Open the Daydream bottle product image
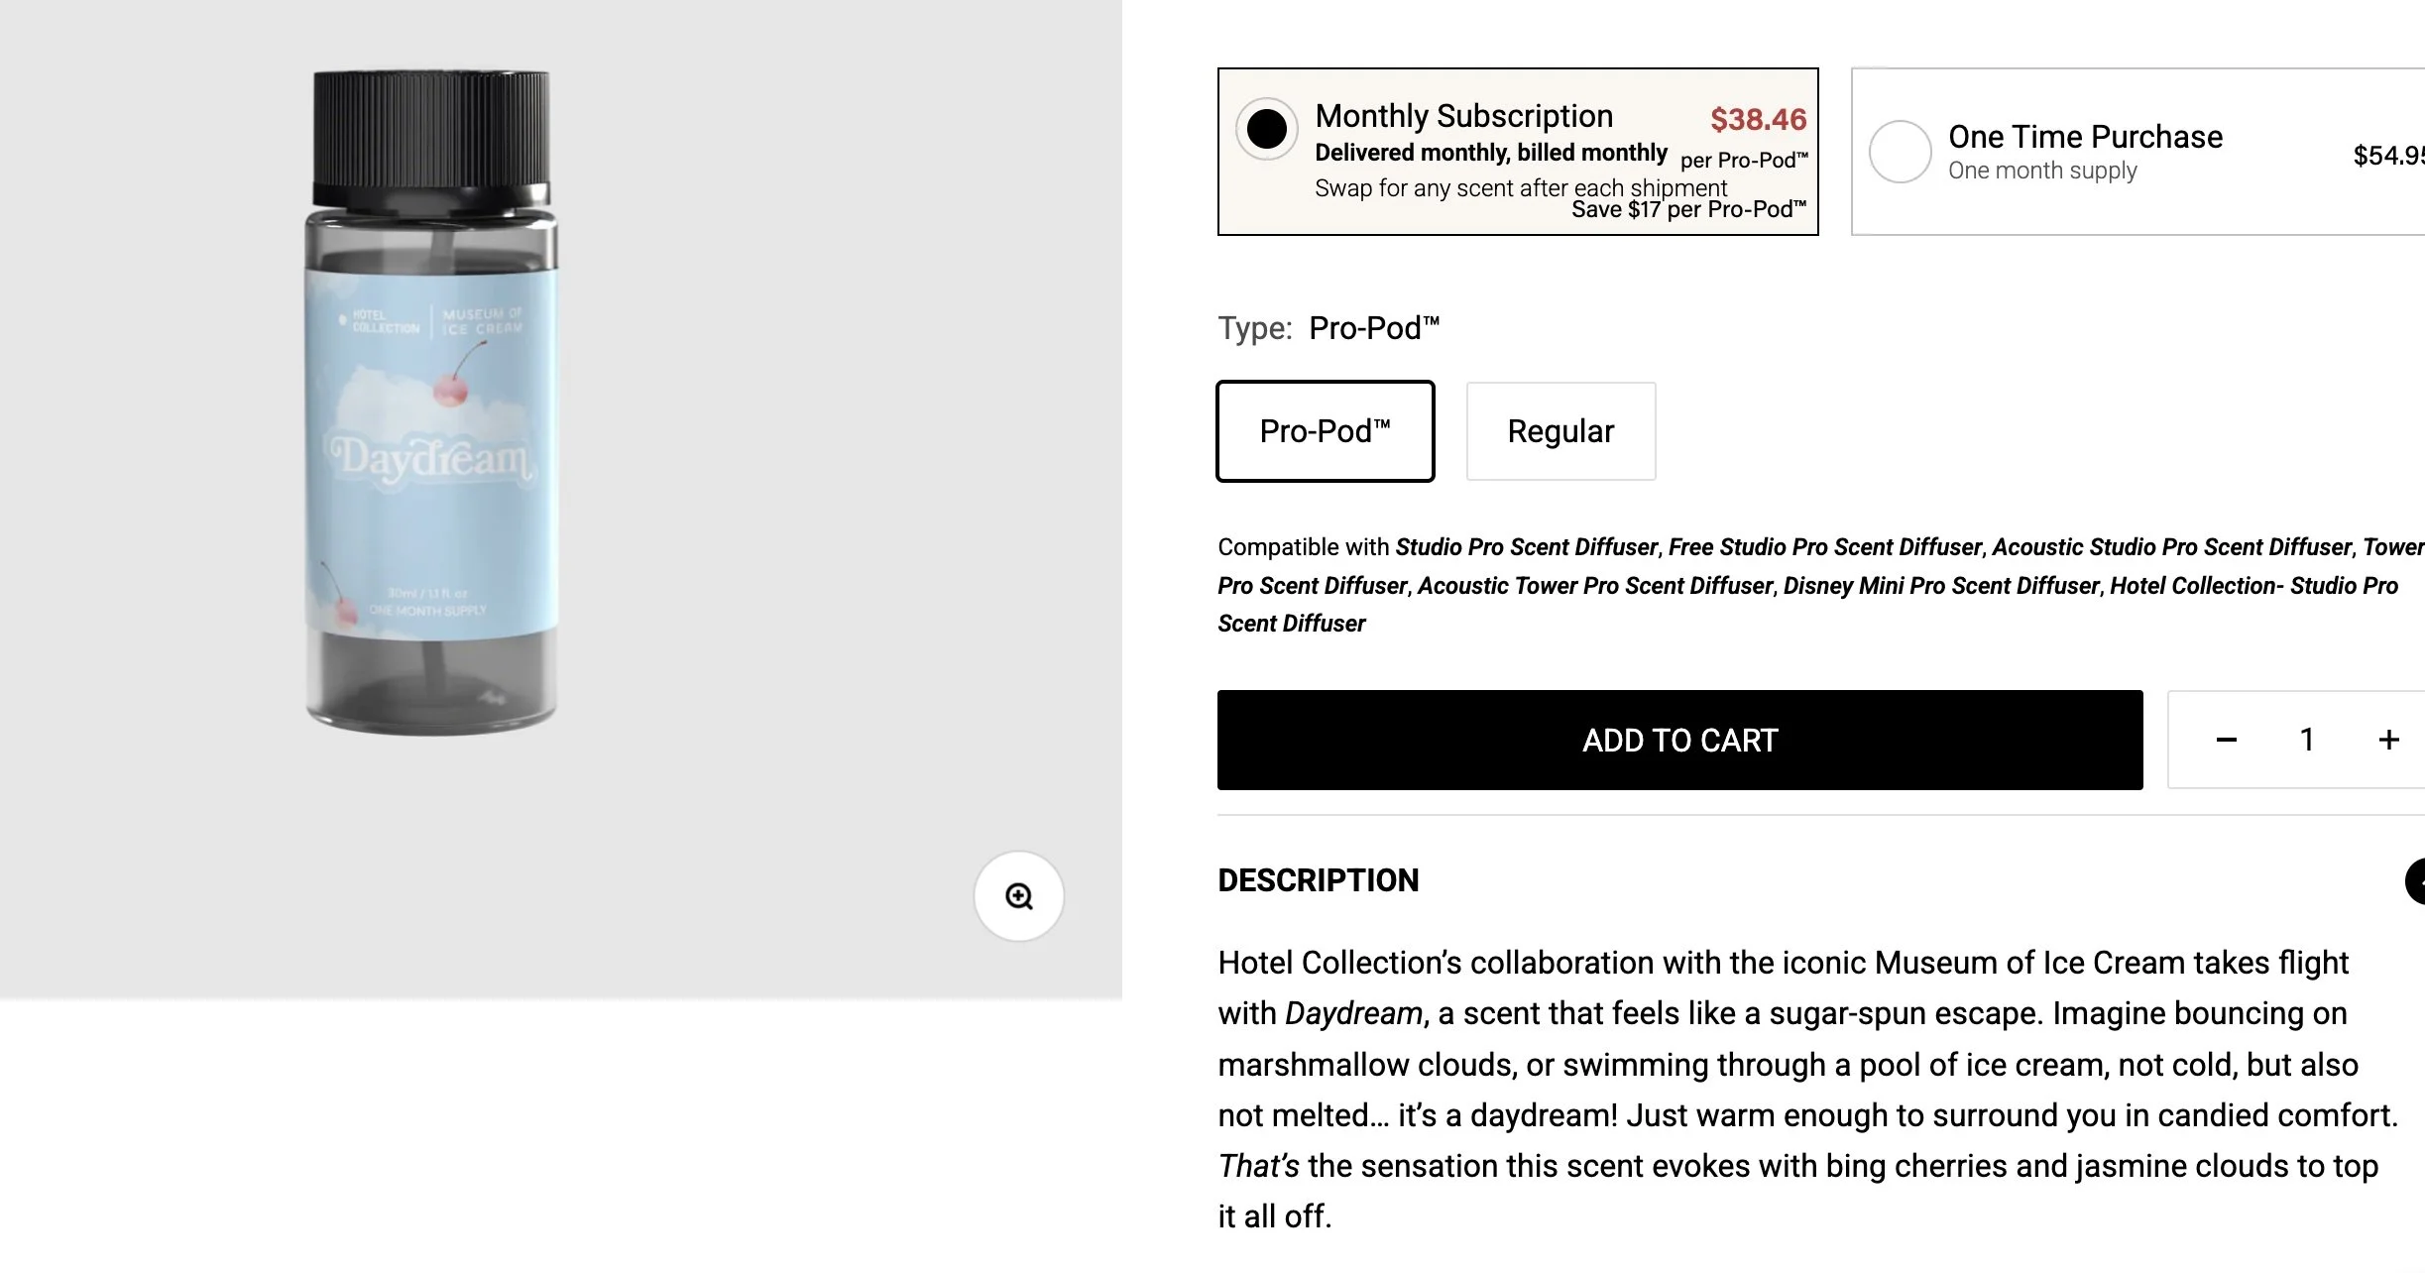Screen dimensions: 2425x1273 (432, 402)
